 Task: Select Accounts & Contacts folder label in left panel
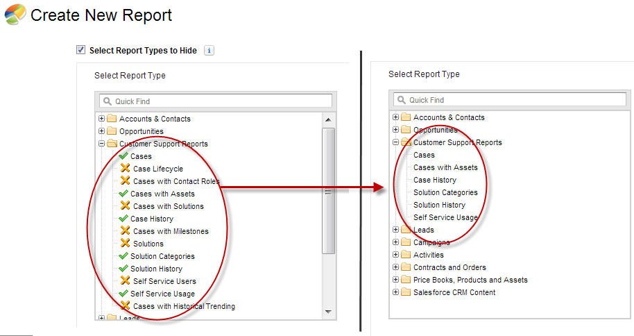[x=155, y=119]
